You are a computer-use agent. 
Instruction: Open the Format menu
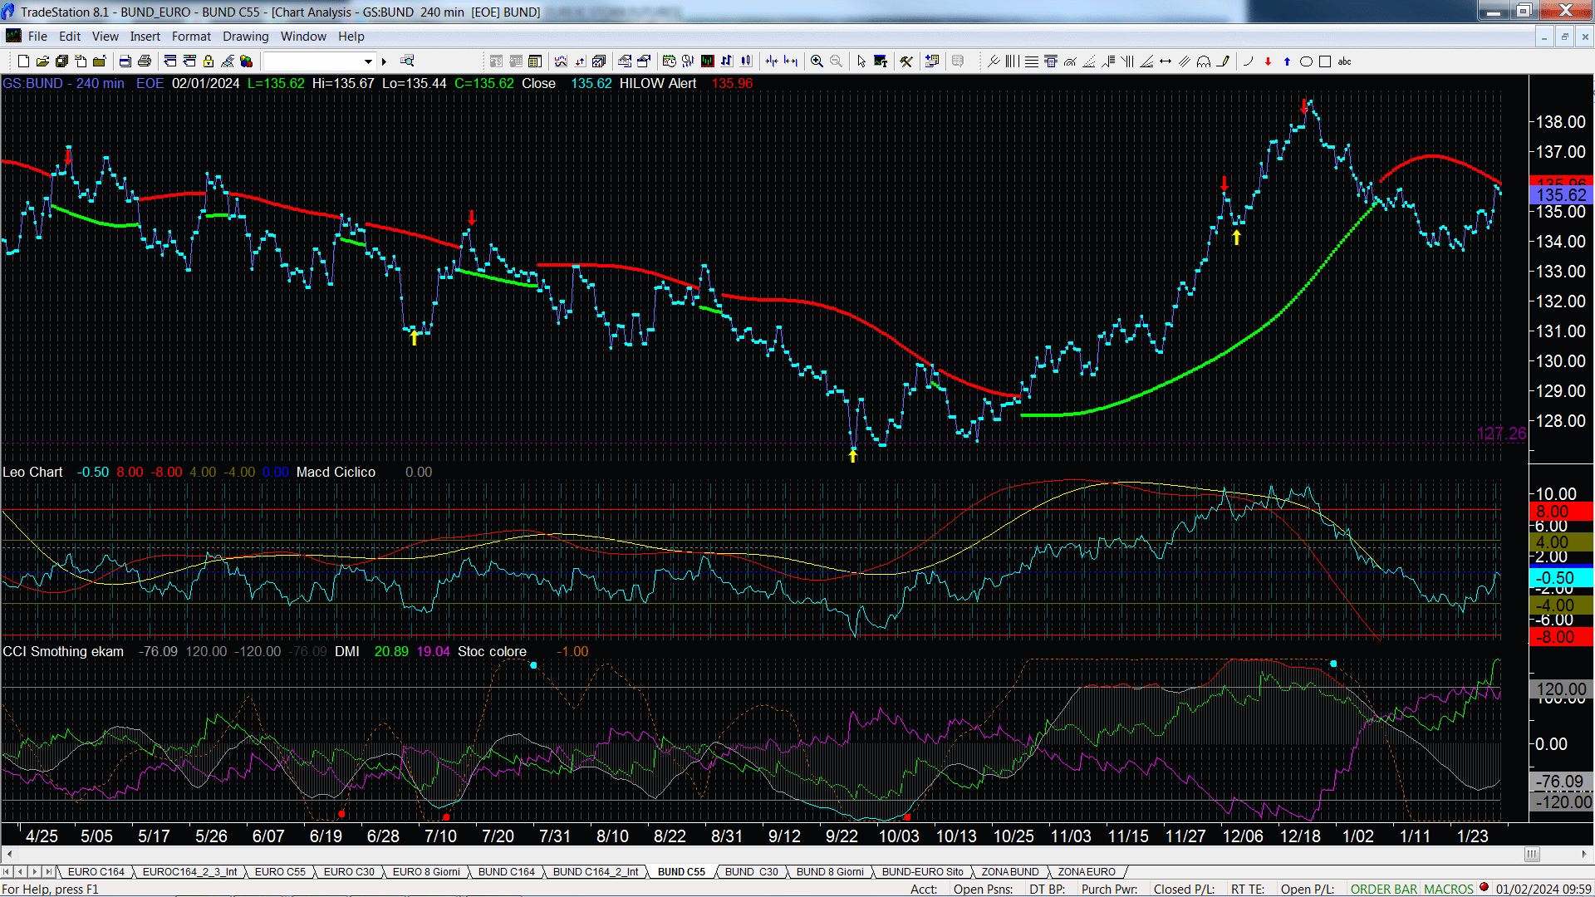[x=191, y=37]
